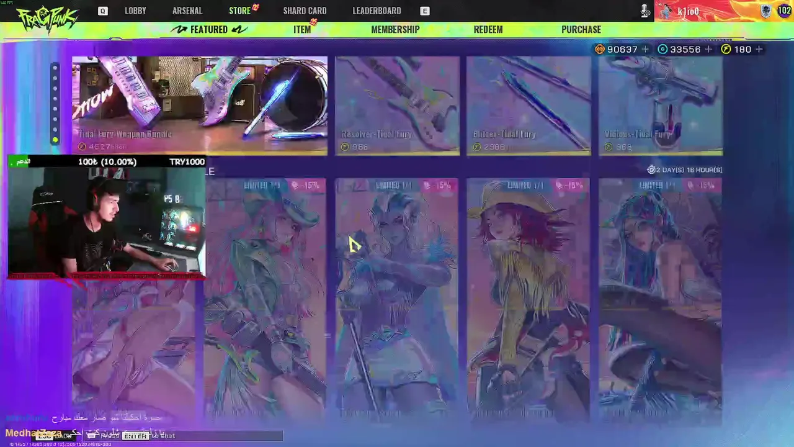
Task: Open the Tidal Fury Weapon Bundle card
Action: pyautogui.click(x=200, y=106)
